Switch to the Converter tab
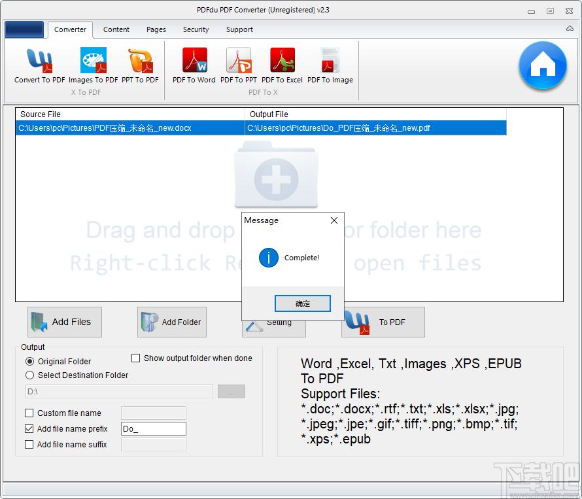Screen dimensions: 582x499 coord(70,29)
